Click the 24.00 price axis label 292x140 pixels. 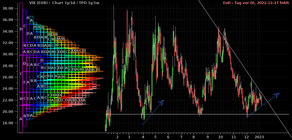8,89
